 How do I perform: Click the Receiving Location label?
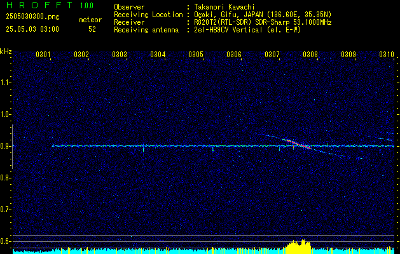coord(148,15)
